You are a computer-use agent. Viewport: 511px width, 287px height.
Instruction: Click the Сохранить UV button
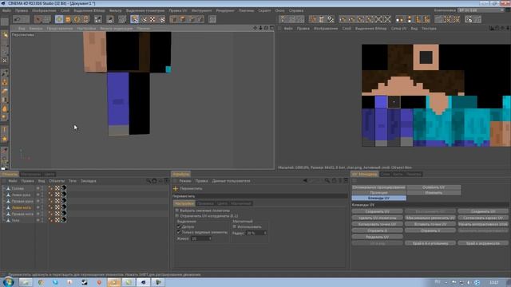click(377, 211)
